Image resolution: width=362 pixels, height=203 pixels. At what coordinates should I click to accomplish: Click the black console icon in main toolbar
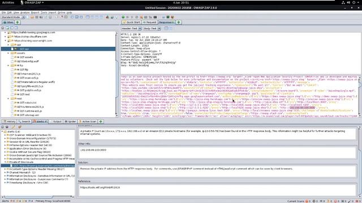(155, 17)
